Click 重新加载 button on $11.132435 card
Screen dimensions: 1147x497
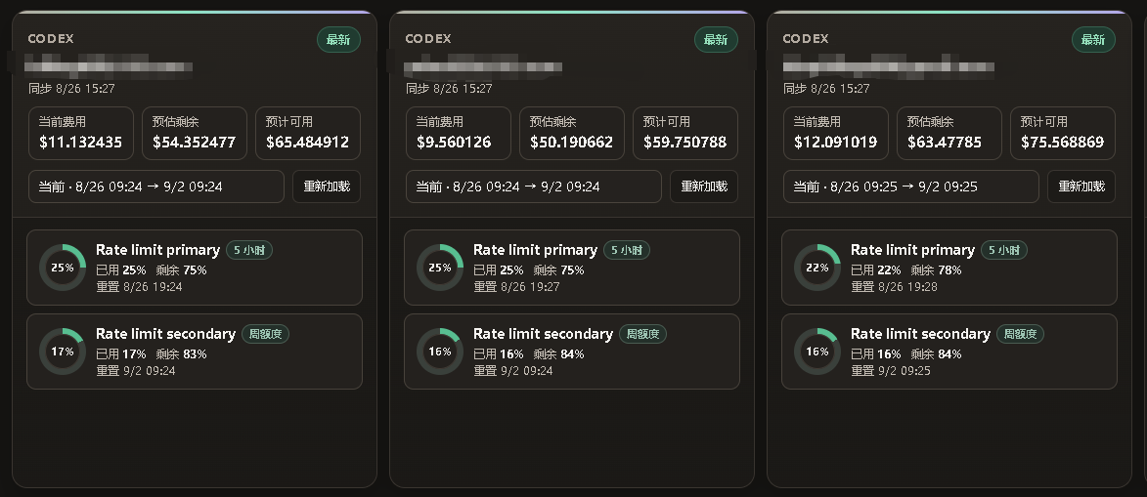coord(327,186)
